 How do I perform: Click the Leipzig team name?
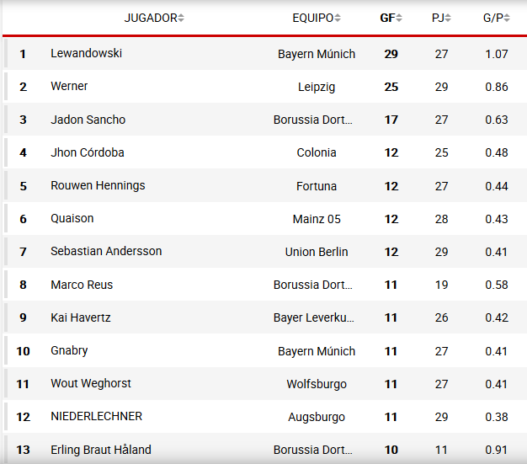[x=317, y=87]
